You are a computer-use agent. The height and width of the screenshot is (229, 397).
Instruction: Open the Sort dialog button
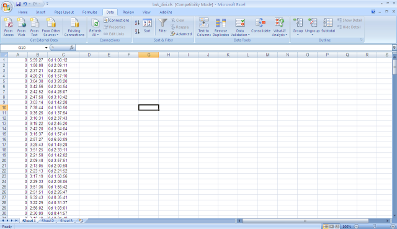click(x=147, y=25)
